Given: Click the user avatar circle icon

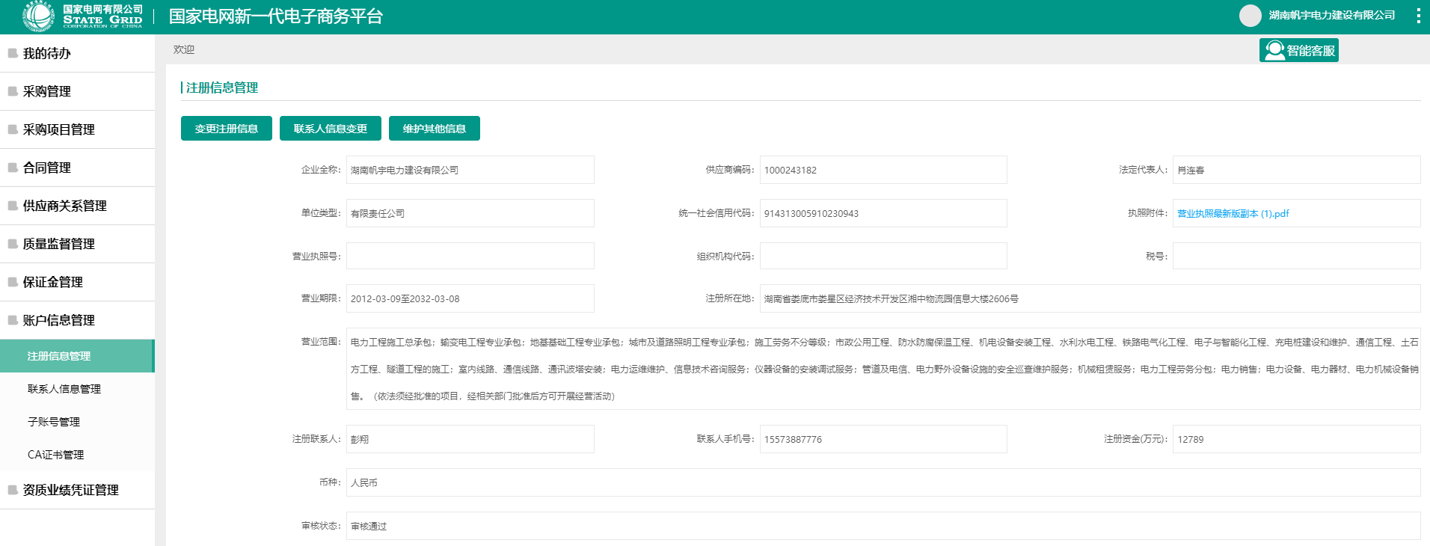Looking at the screenshot, I should pos(1250,16).
